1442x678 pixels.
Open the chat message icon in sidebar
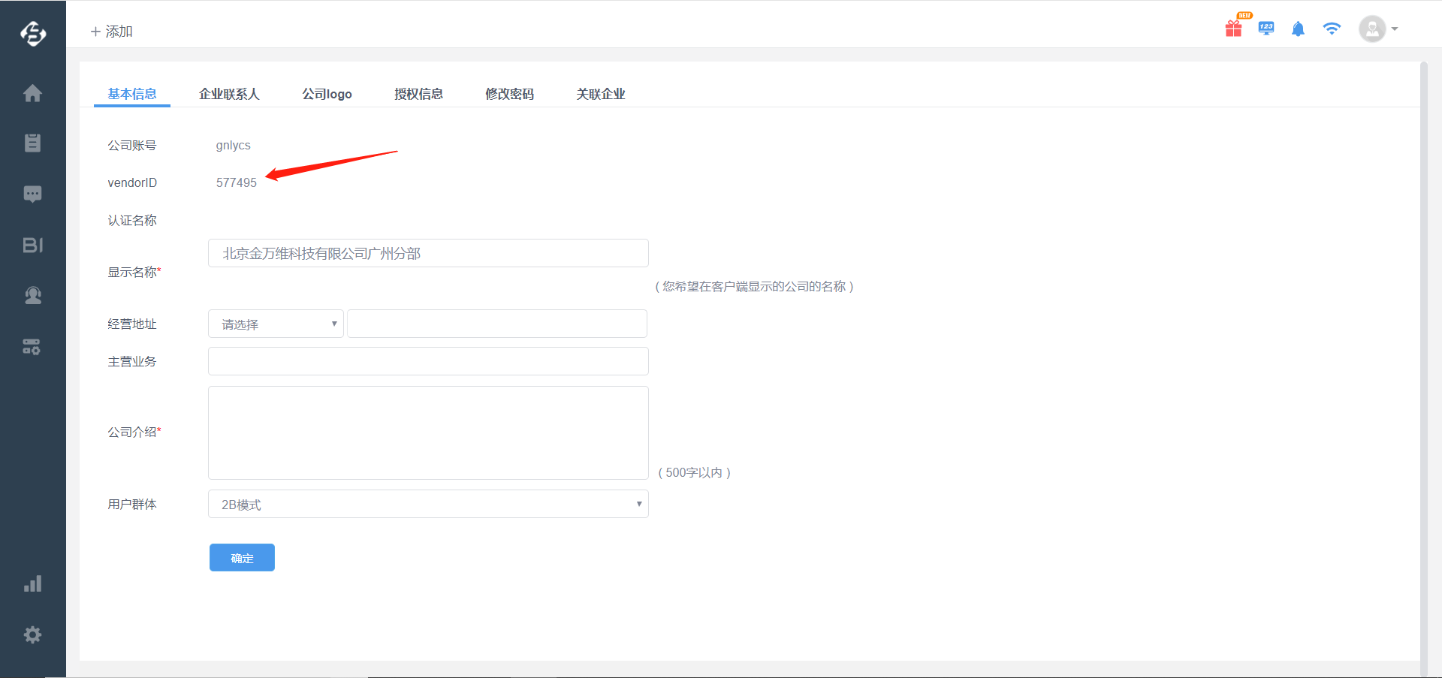click(x=32, y=194)
